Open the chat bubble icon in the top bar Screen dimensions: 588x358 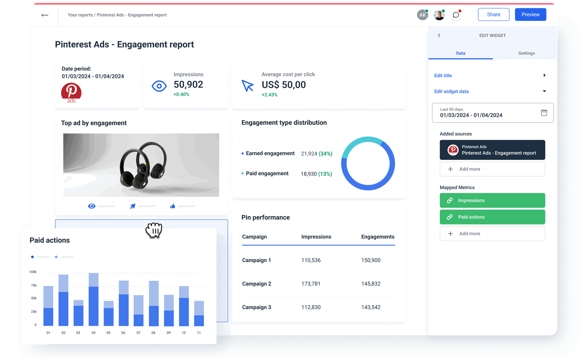coord(456,15)
